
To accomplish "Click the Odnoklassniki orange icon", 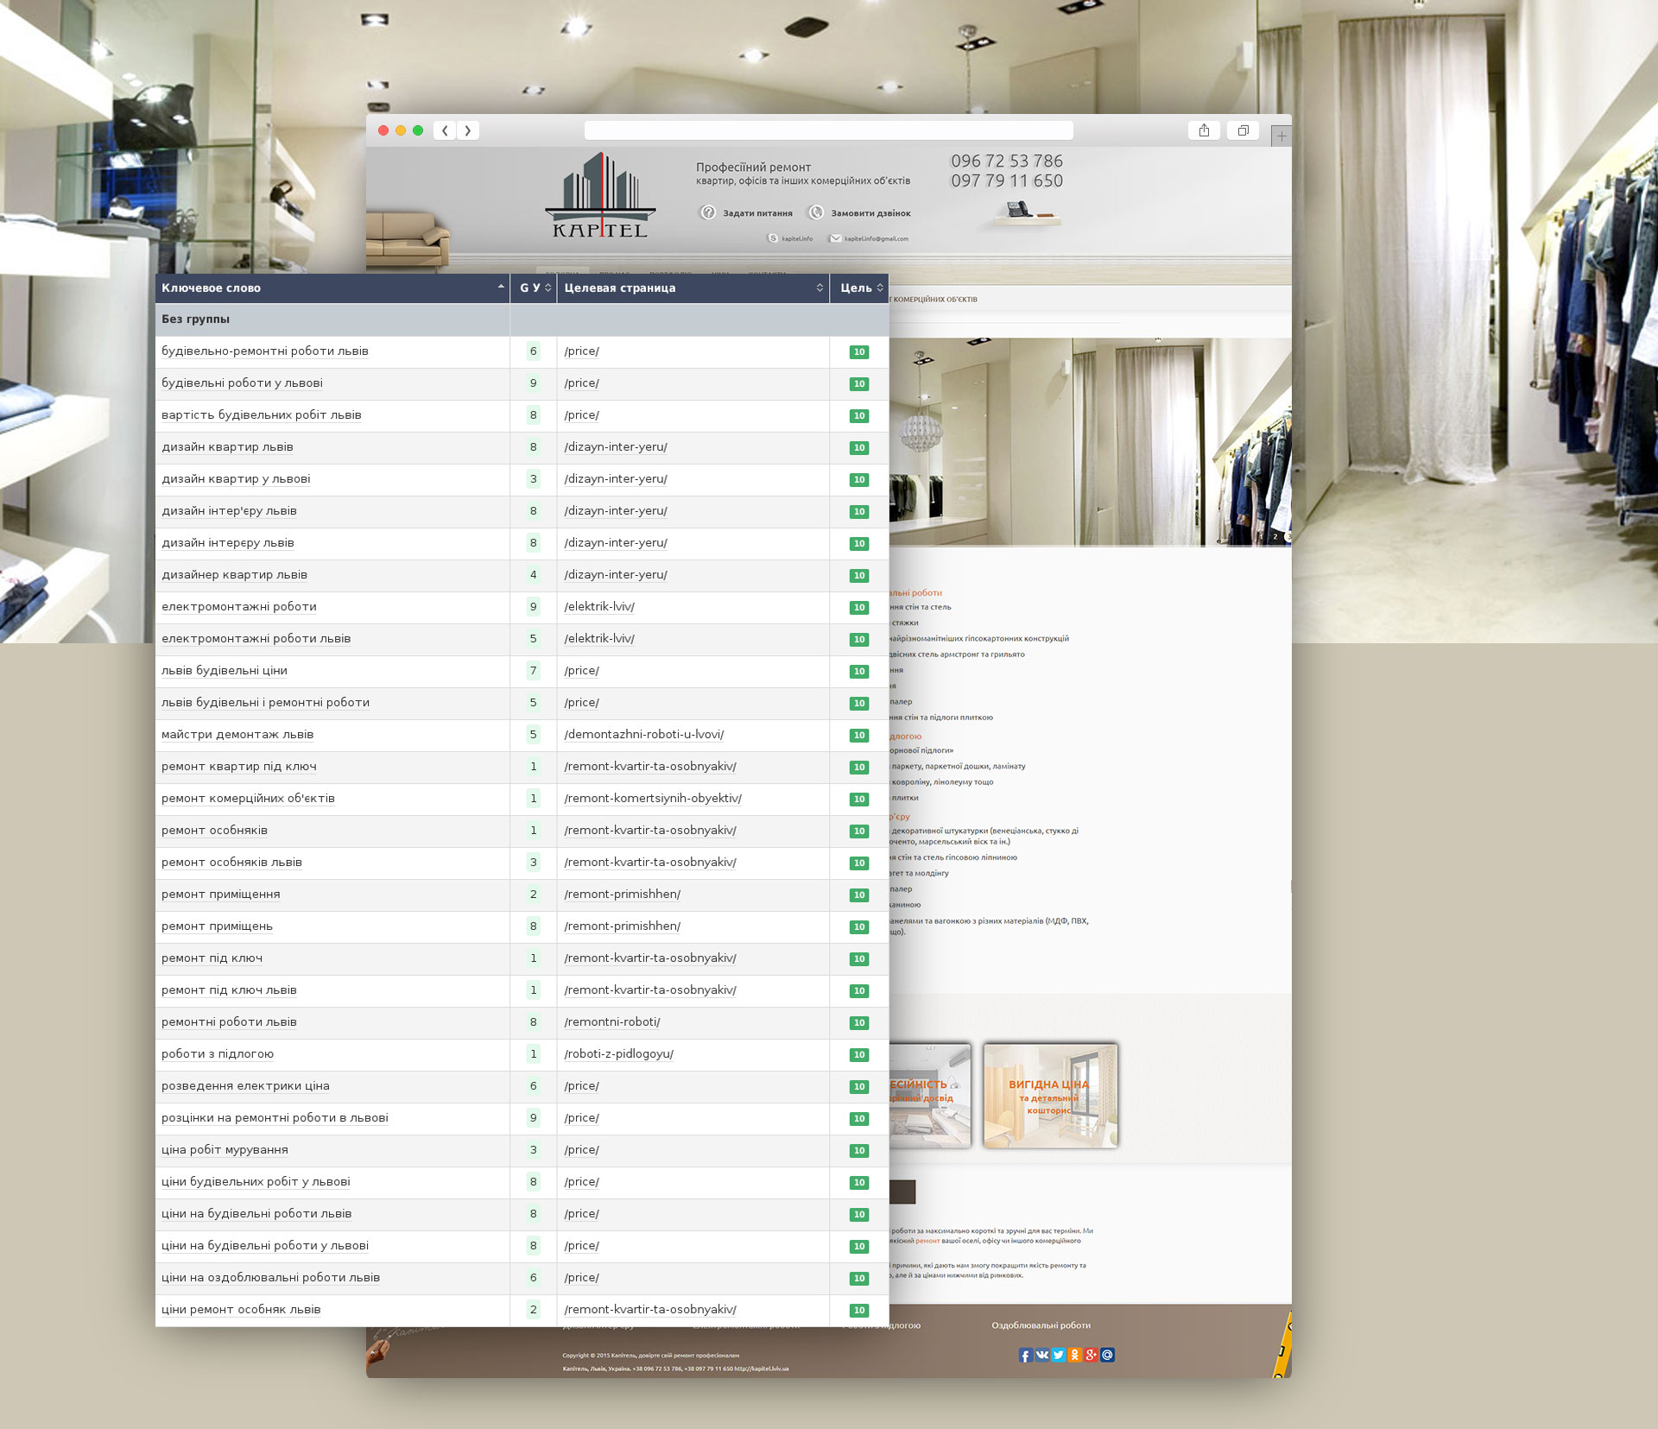I will 1075,1356.
